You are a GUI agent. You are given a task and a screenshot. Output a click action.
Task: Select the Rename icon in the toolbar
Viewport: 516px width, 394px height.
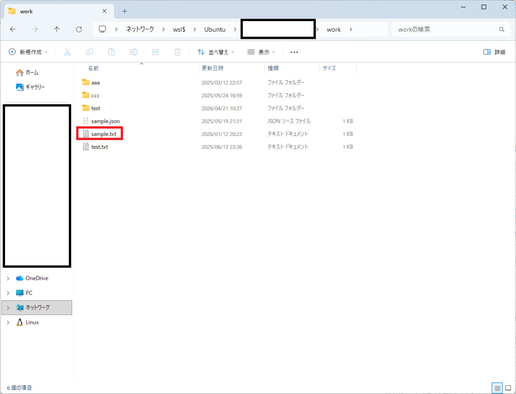point(134,52)
